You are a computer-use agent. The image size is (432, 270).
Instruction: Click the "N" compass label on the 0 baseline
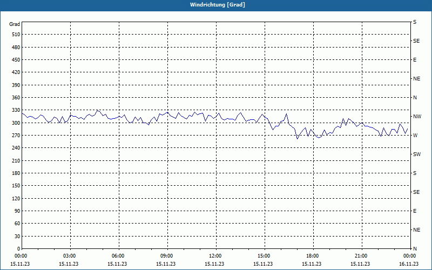tap(415, 249)
